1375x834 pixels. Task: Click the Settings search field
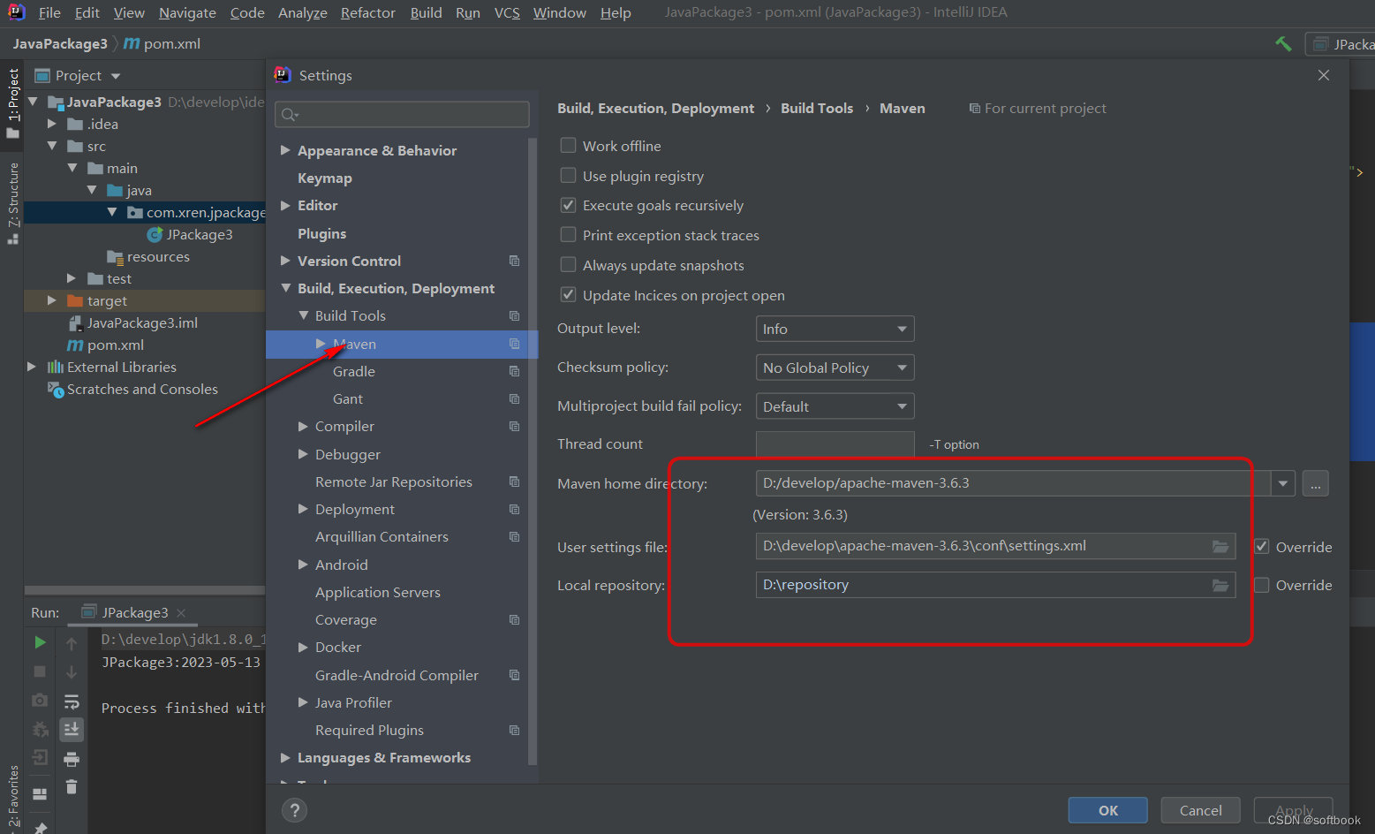[402, 114]
